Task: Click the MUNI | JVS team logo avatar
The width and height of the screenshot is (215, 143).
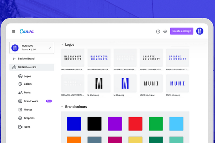Action: point(15,48)
